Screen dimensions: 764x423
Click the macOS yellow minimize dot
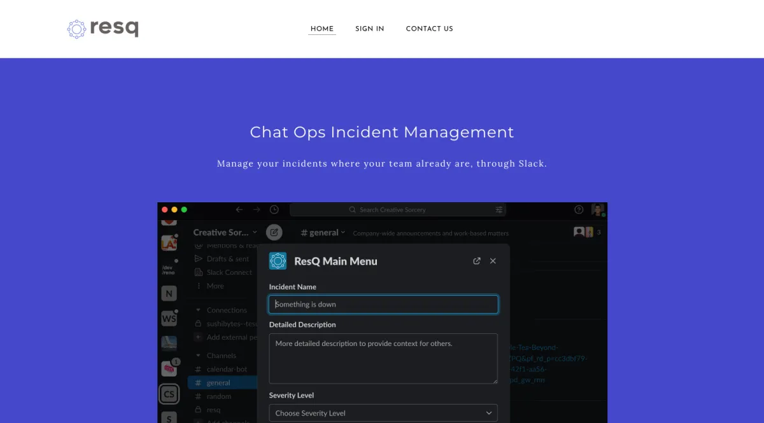coord(174,209)
